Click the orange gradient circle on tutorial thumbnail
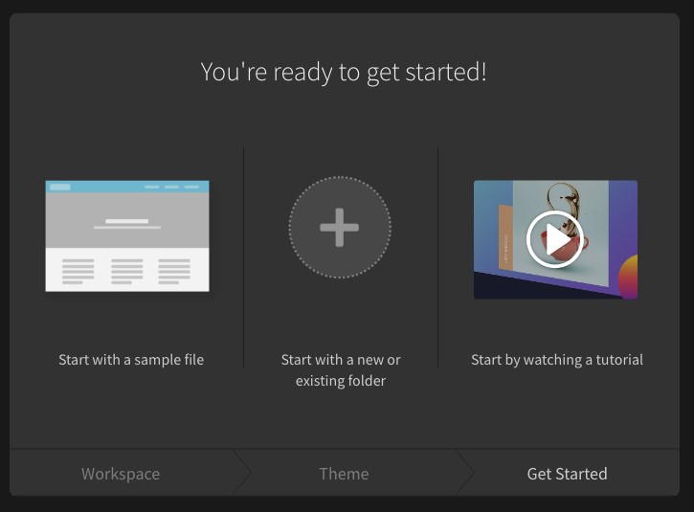 629,277
